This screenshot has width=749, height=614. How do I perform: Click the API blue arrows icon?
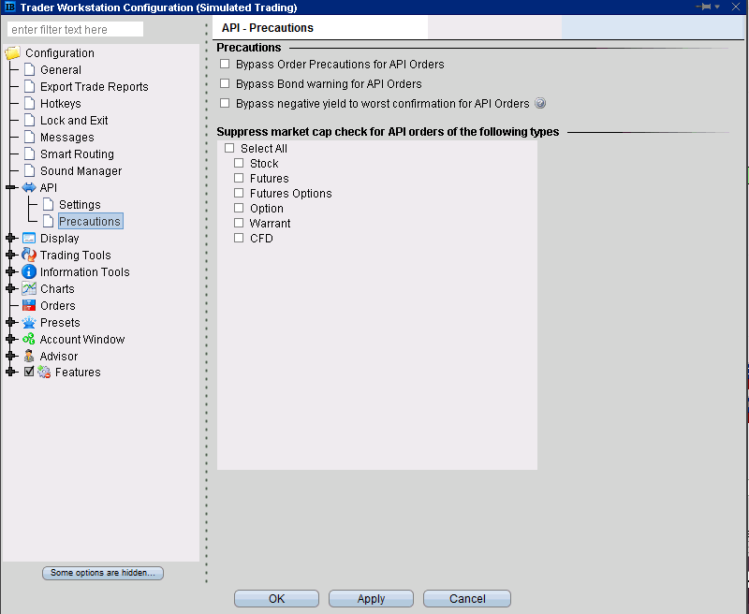tap(29, 187)
